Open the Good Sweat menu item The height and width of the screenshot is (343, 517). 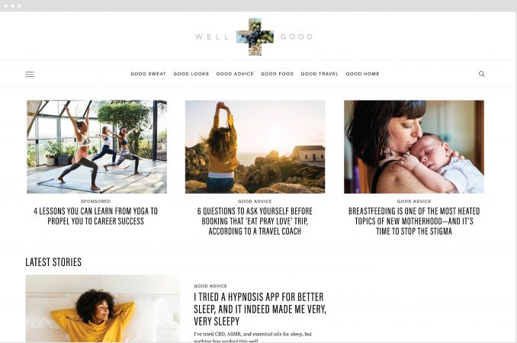[x=148, y=74]
